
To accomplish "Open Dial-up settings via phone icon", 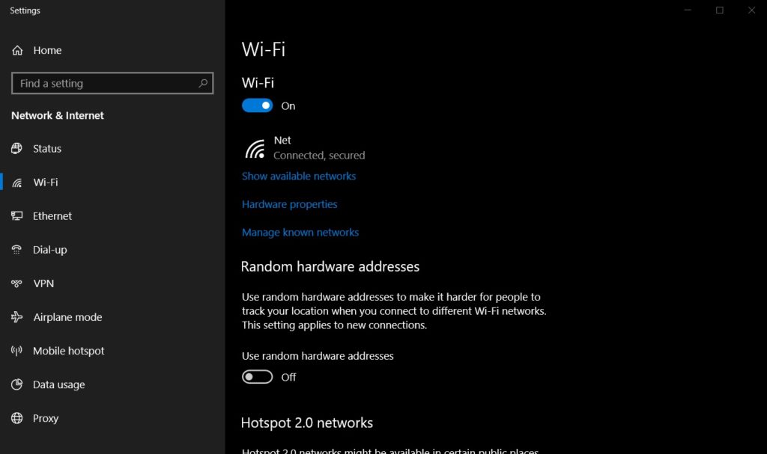I will 16,249.
